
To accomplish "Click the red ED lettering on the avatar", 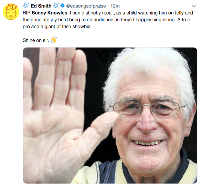I will [11, 7].
